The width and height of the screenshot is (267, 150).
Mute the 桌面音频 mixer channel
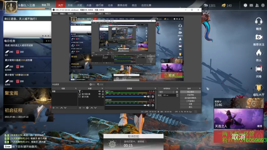click(x=149, y=105)
